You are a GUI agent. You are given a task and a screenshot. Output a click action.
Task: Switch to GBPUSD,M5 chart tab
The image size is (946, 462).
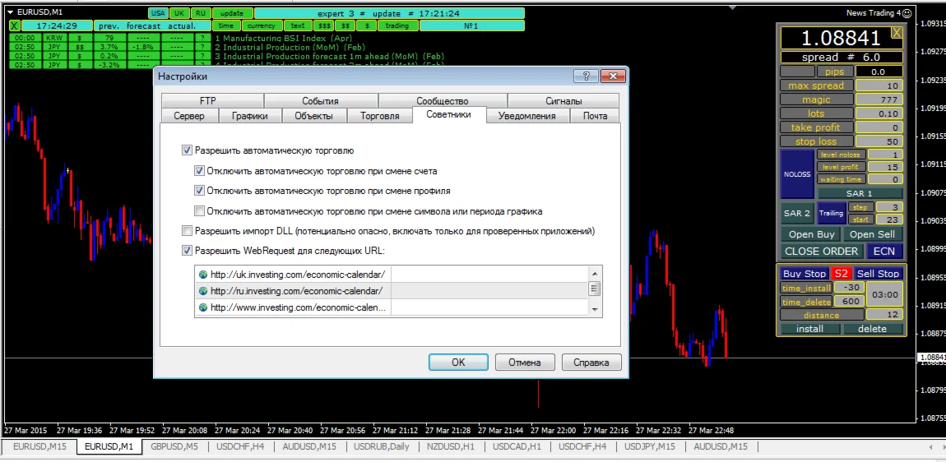[175, 447]
